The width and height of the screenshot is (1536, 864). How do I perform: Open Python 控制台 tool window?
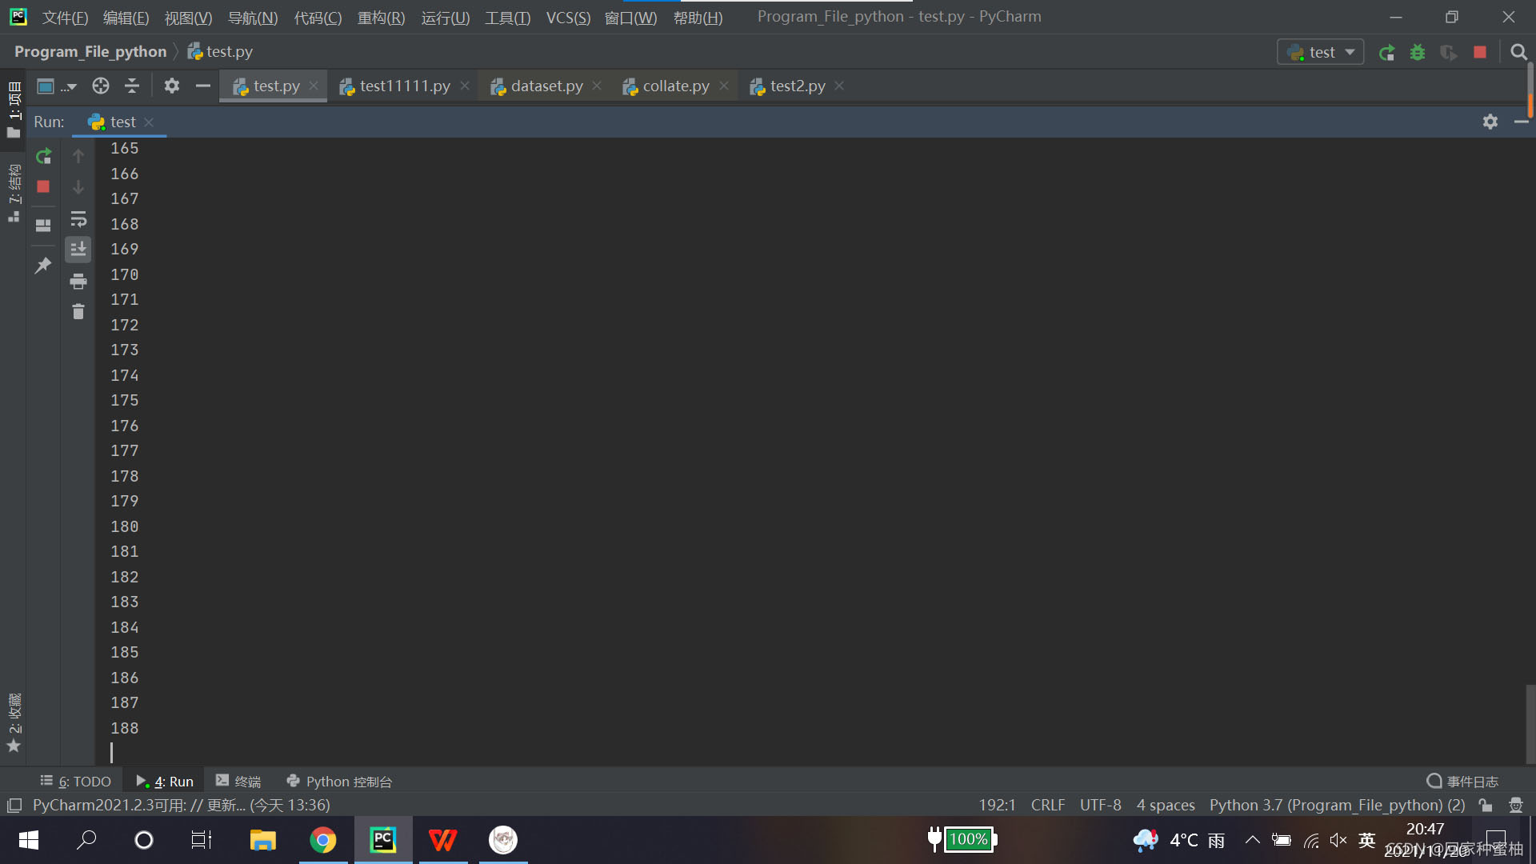(x=340, y=782)
